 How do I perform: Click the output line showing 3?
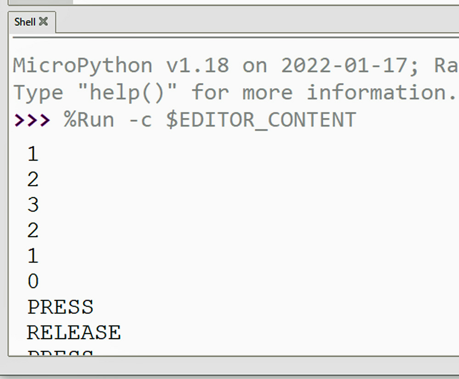(33, 205)
